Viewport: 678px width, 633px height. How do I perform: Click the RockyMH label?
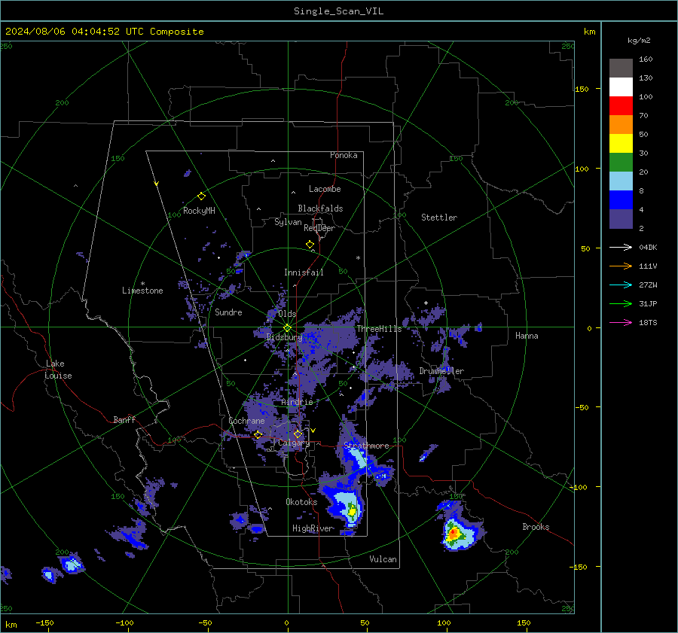click(x=199, y=211)
